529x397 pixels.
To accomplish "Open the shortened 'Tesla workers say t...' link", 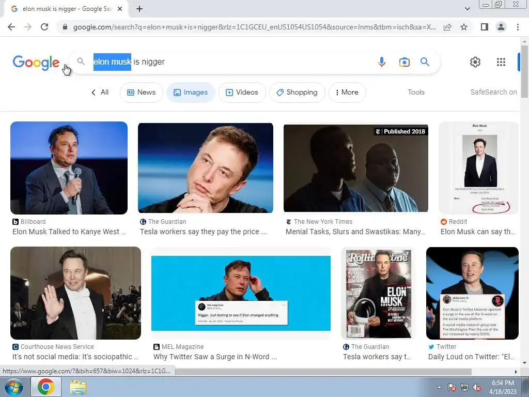I will tap(377, 357).
